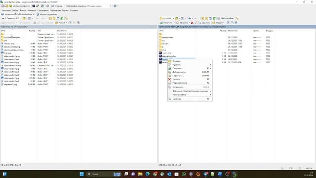
Task: Open WhatsApp from the taskbar
Action: tap(184, 174)
